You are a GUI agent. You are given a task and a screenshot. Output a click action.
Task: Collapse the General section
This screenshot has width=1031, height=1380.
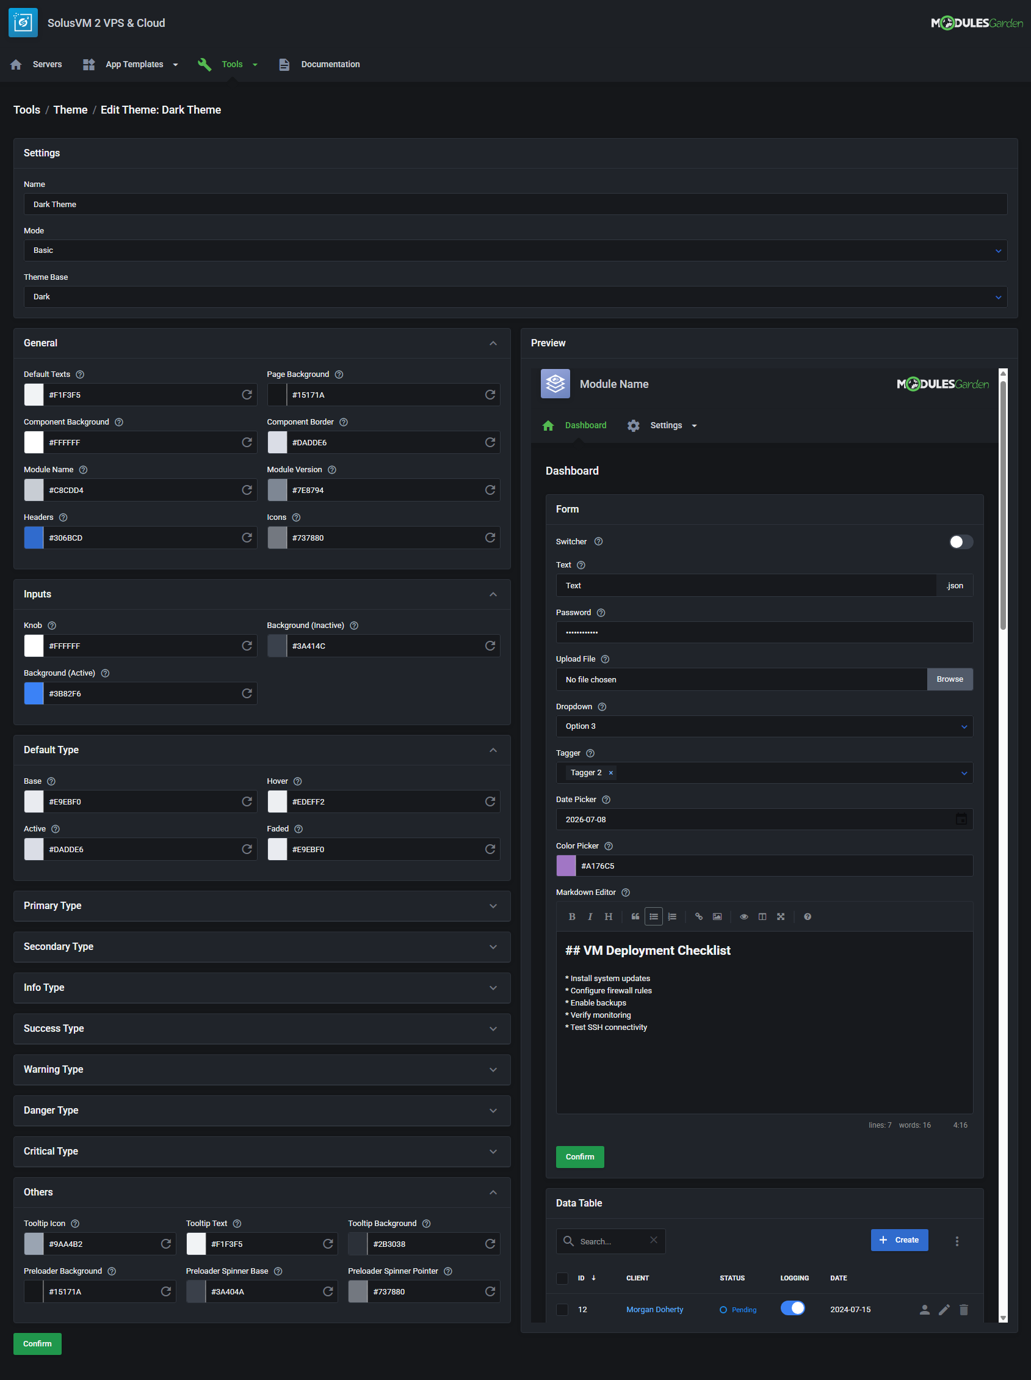(x=493, y=343)
